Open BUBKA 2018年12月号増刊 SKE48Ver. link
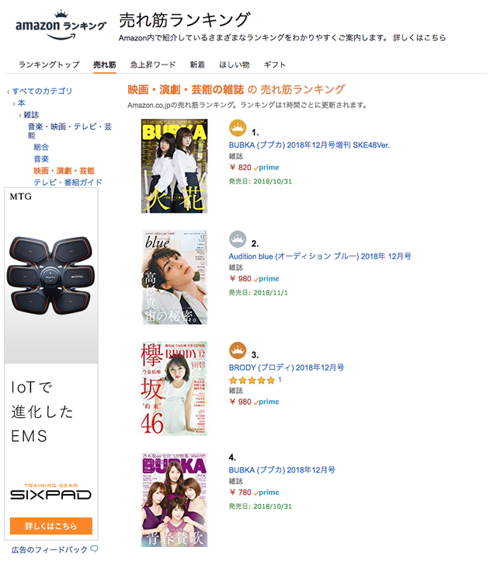Viewport: 497px width, 564px height. click(309, 145)
